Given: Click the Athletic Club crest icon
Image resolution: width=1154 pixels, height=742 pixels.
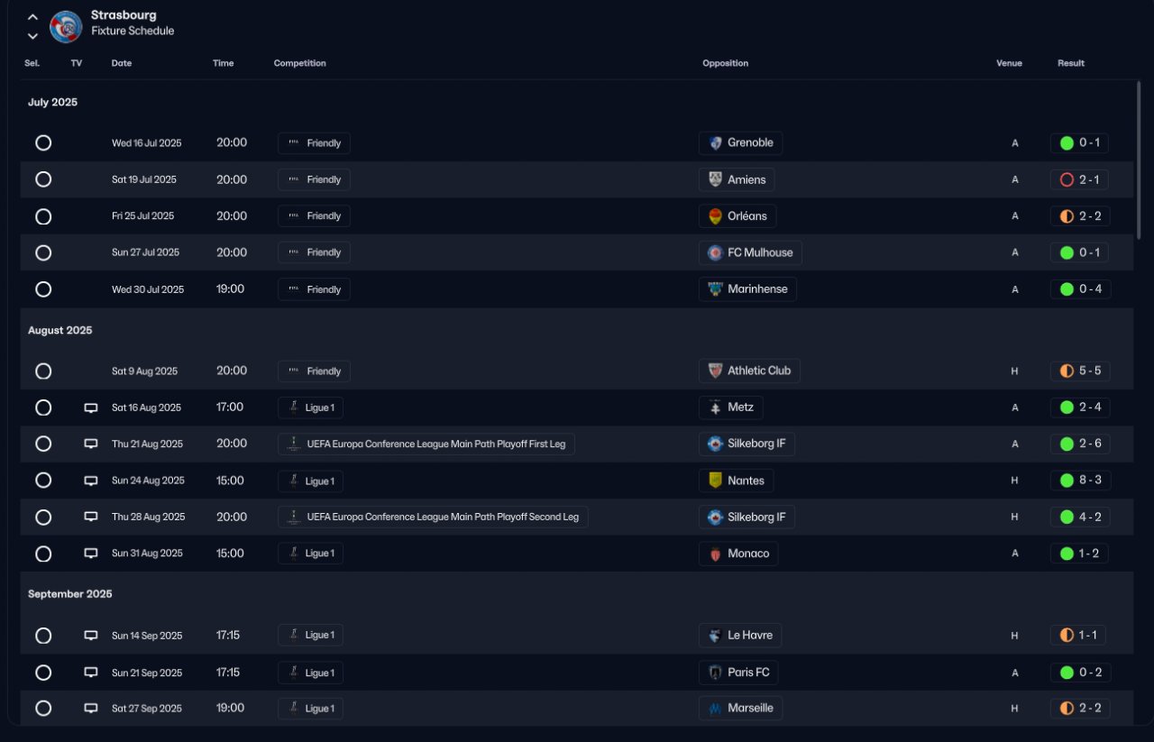Looking at the screenshot, I should [716, 371].
